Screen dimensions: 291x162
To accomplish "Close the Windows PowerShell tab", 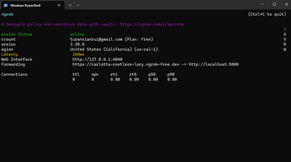I will click(x=59, y=5).
